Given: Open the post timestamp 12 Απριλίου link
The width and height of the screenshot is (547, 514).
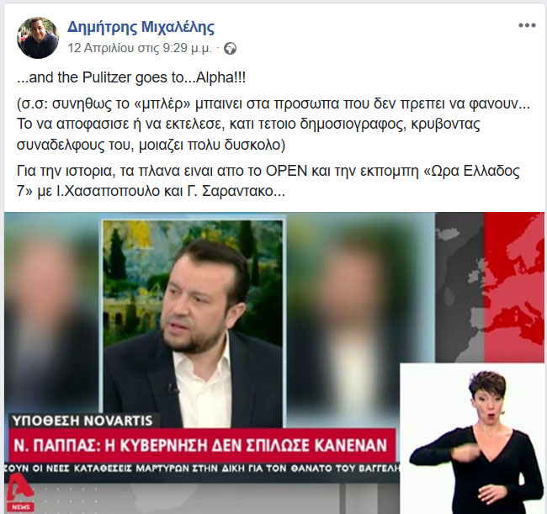Looking at the screenshot, I should (140, 48).
